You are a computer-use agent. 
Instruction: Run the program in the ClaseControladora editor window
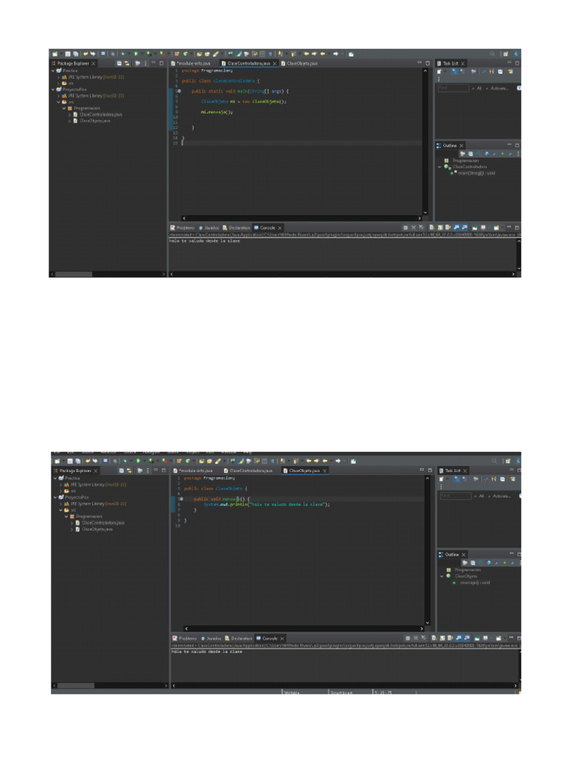(136, 53)
